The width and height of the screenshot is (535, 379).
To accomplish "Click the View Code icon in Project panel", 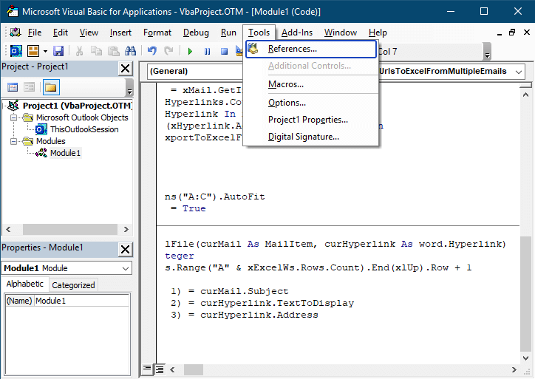I will pos(13,87).
